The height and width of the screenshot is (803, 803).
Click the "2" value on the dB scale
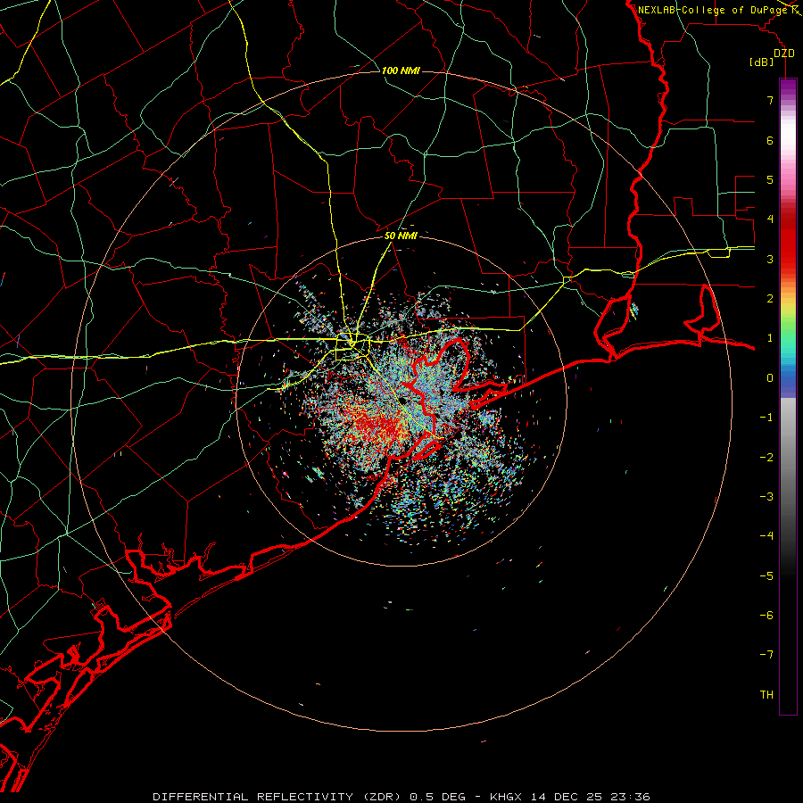coord(770,299)
